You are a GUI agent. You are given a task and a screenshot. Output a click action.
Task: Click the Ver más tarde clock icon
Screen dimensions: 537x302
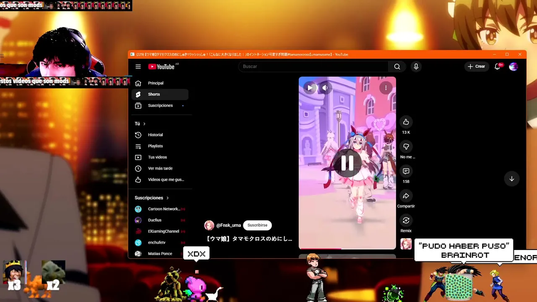[x=138, y=168]
